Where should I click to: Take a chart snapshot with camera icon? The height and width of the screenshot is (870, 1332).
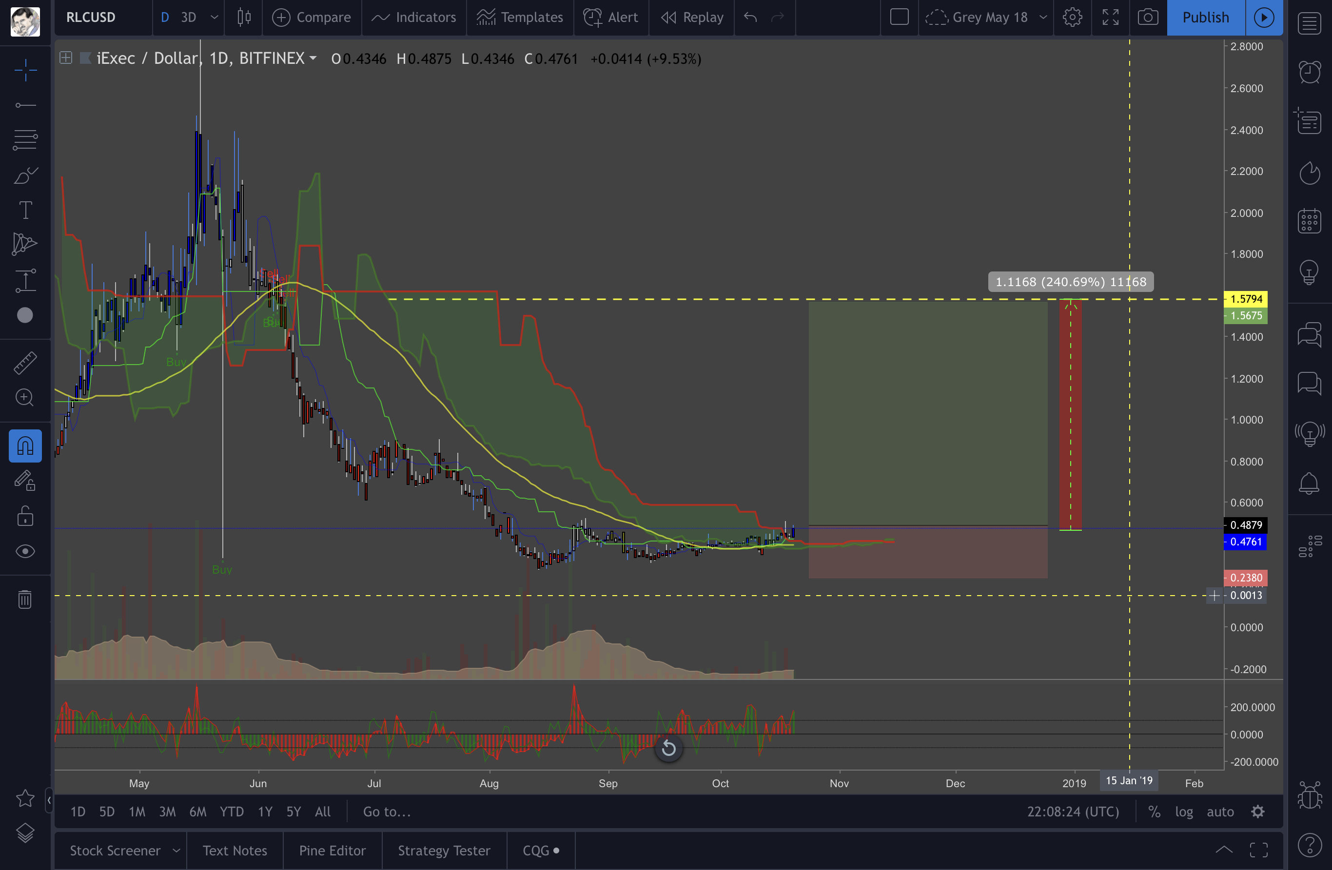point(1148,18)
